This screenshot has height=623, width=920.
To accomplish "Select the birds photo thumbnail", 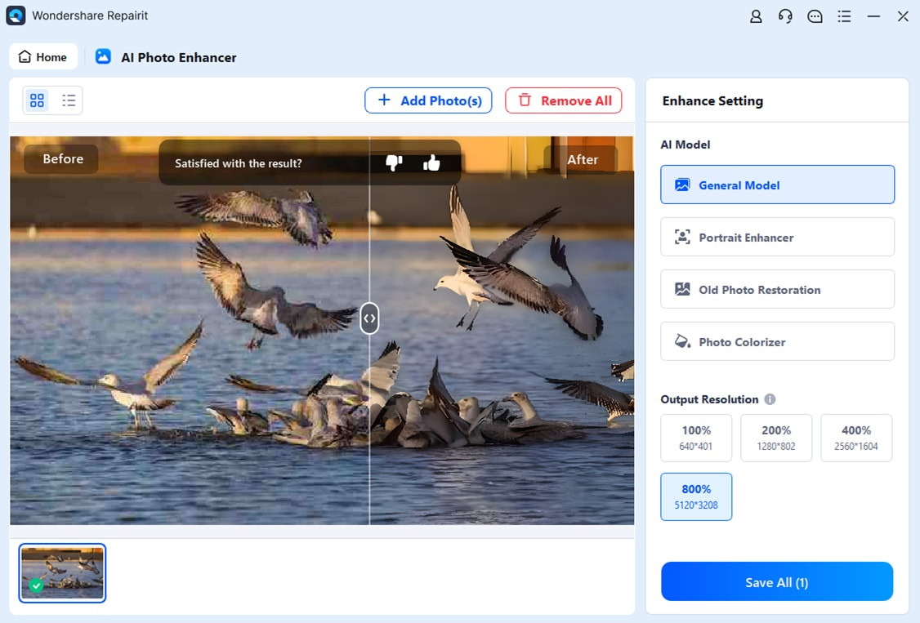I will (62, 572).
